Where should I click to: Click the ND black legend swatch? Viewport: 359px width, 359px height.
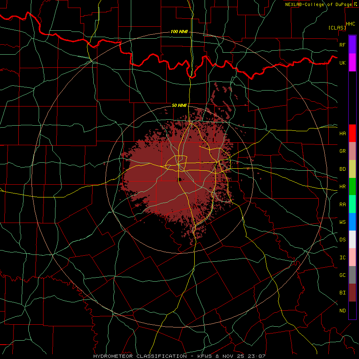pos(352,310)
